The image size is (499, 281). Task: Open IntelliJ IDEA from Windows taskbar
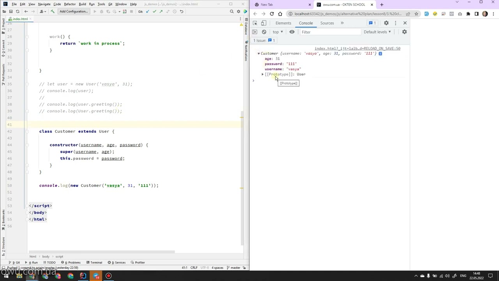coord(83,276)
